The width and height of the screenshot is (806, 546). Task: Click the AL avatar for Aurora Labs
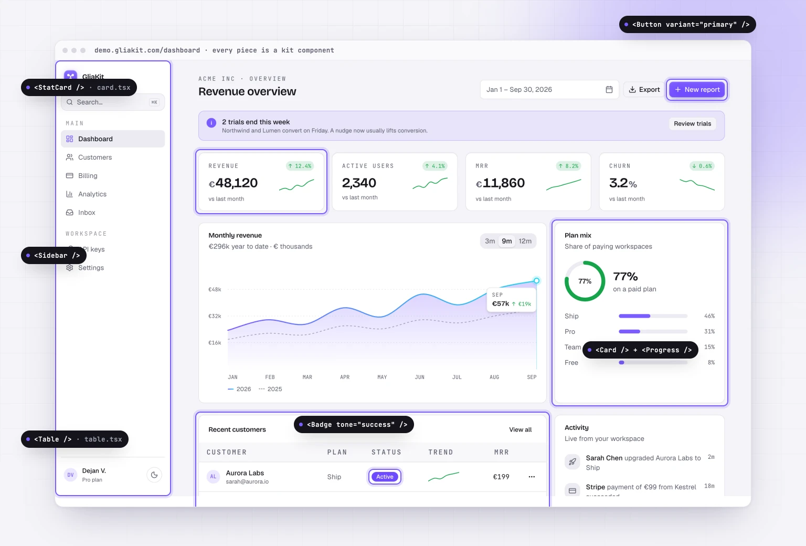[213, 477]
